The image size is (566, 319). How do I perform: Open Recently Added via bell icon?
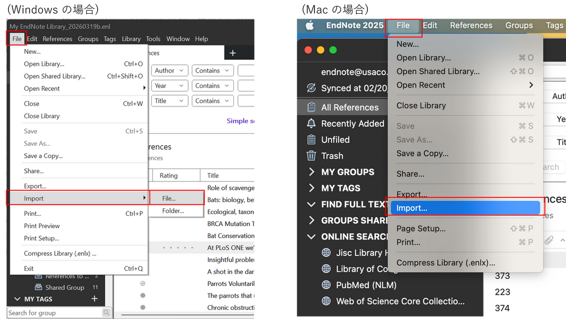click(311, 123)
